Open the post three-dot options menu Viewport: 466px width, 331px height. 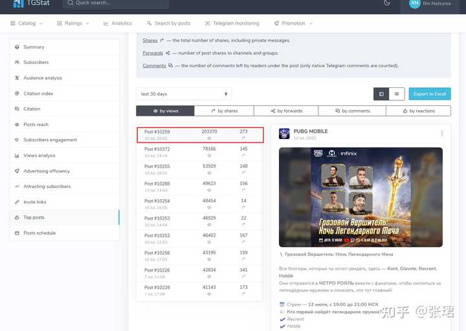coord(442,134)
